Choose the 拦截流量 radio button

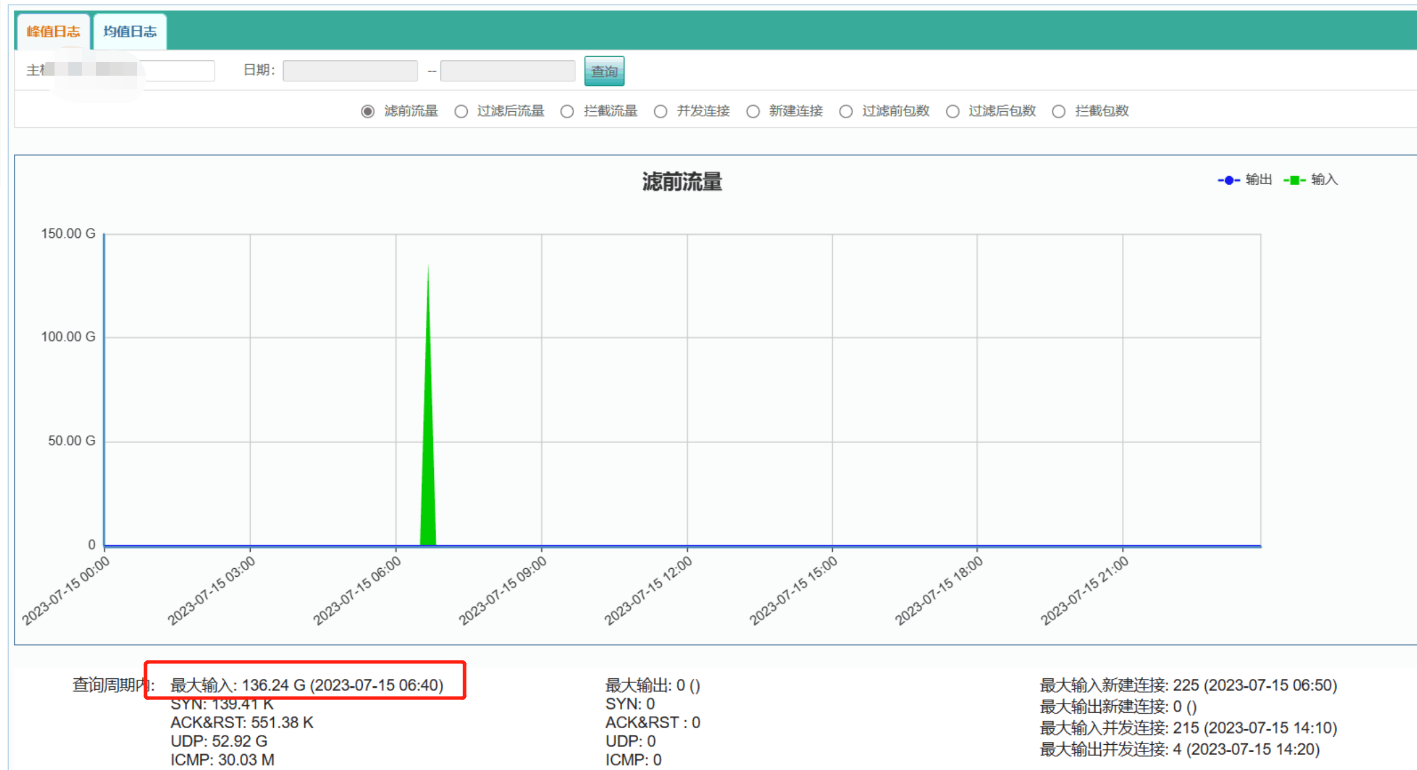(567, 111)
